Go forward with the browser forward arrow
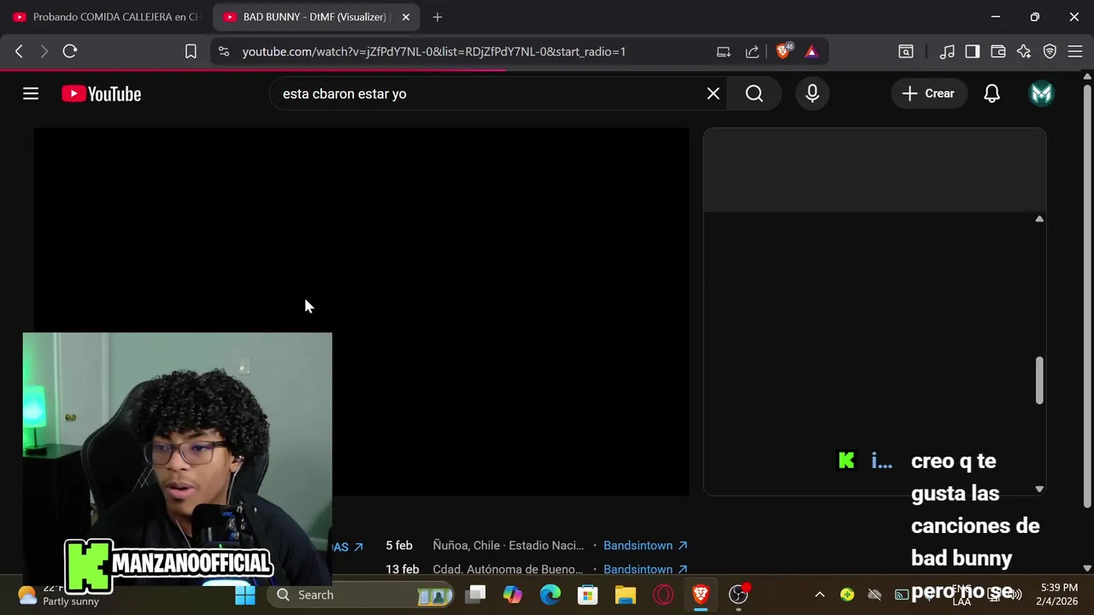1094x615 pixels. point(44,51)
